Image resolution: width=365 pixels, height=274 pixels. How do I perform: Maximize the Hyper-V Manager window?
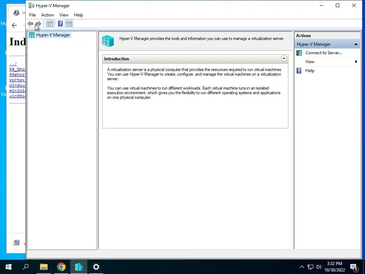pyautogui.click(x=338, y=5)
